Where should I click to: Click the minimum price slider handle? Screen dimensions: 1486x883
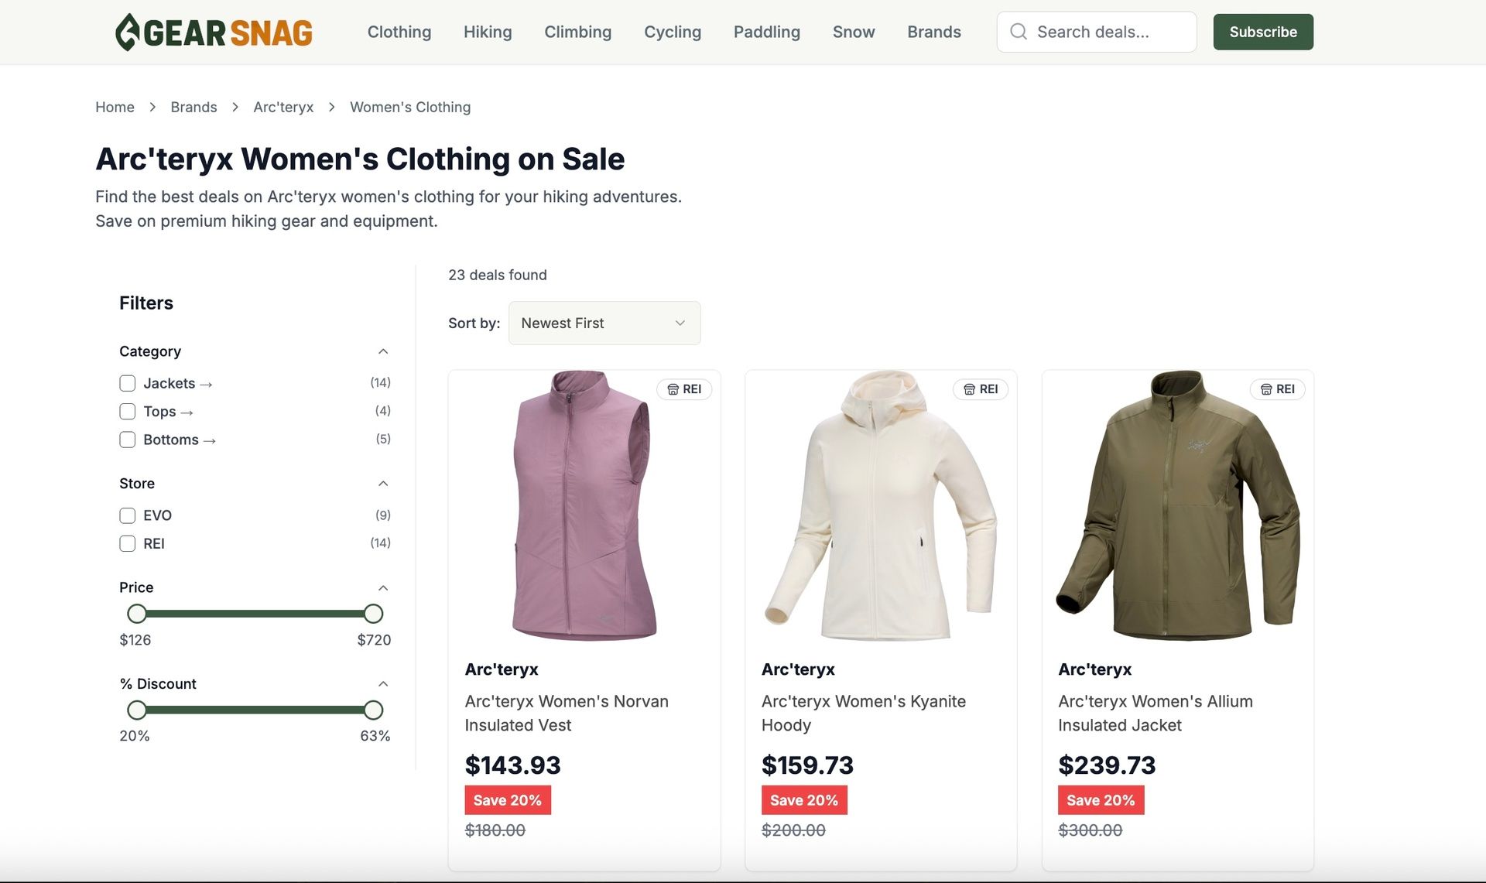(x=137, y=614)
